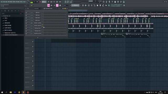Open Windows taskbar search
The width and height of the screenshot is (168, 94).
[x=6, y=92]
